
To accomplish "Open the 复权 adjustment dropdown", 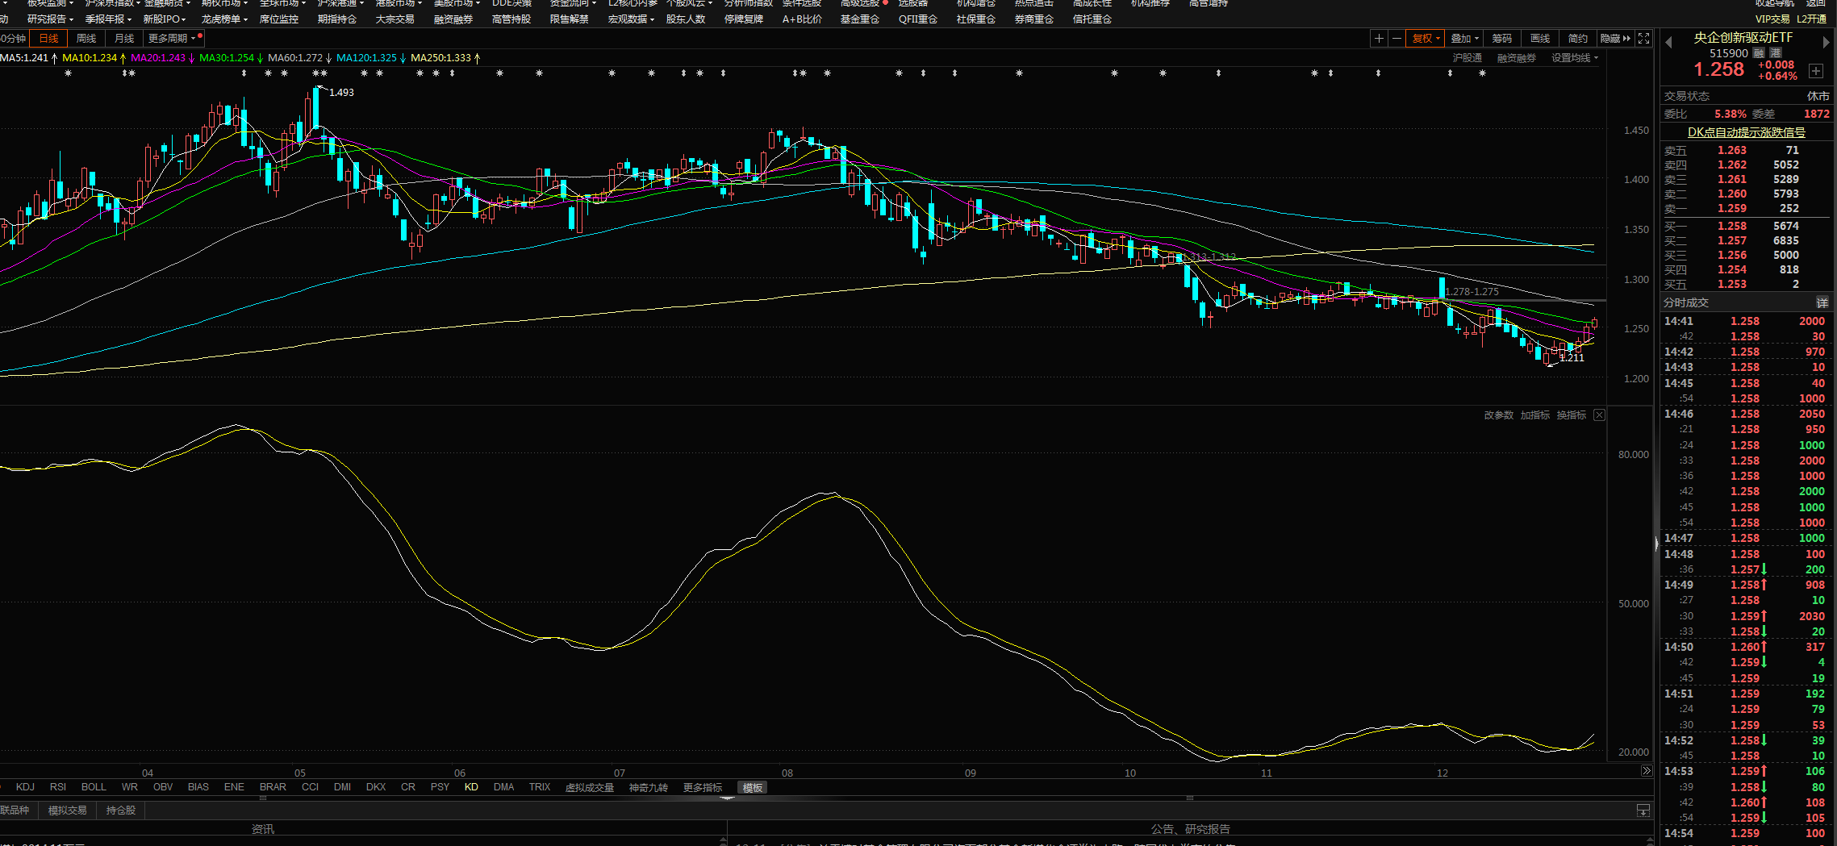I will (x=1426, y=39).
